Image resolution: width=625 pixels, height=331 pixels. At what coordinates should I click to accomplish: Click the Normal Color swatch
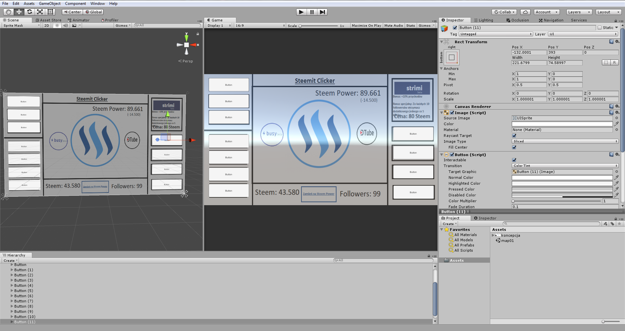(562, 178)
